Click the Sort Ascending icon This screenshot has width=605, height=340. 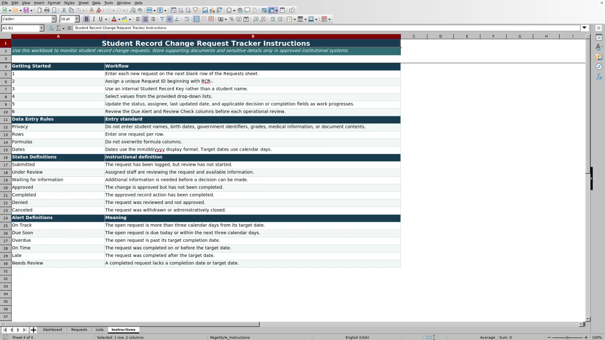(x=180, y=10)
